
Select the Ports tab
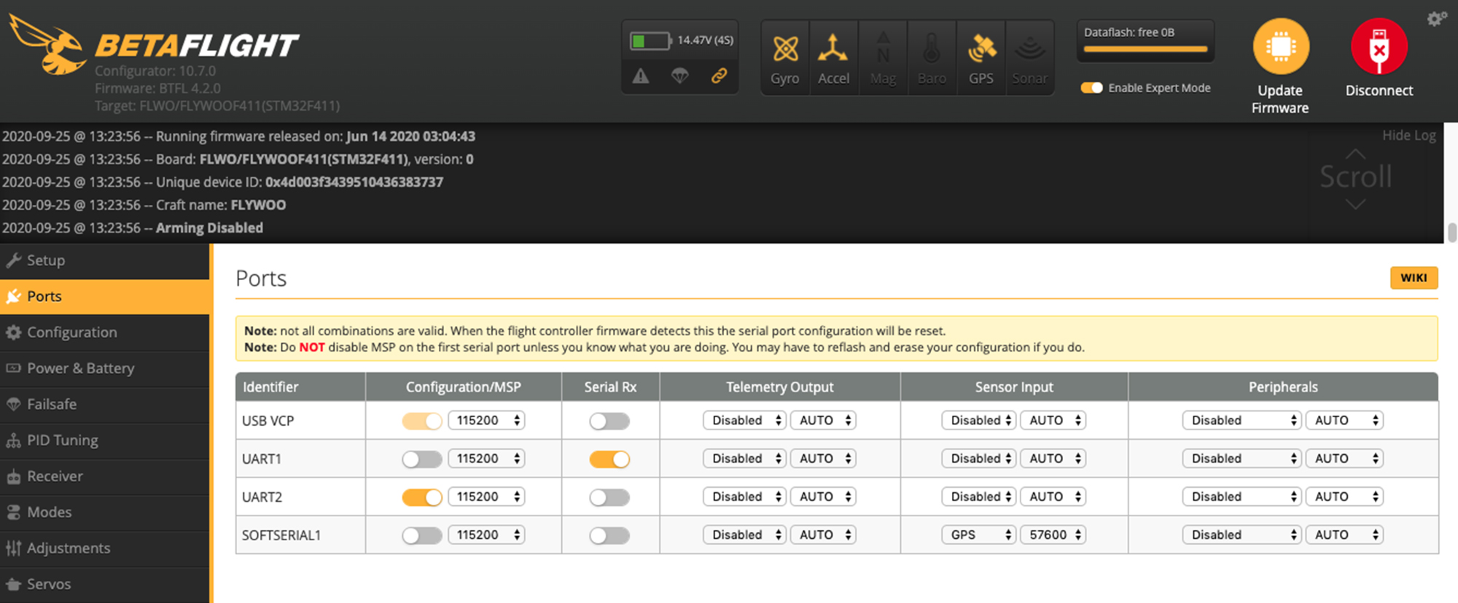105,296
